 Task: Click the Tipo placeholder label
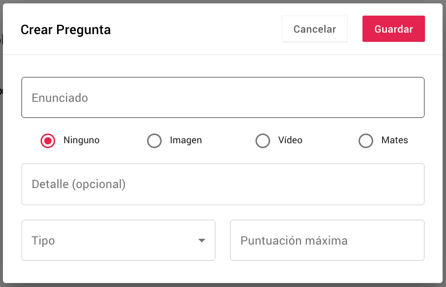click(43, 241)
